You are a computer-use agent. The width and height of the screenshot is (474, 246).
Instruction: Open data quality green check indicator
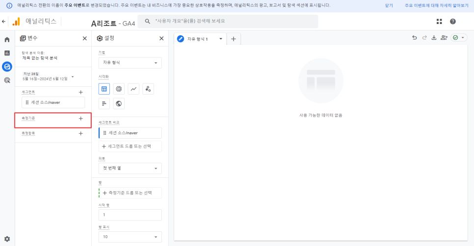point(459,38)
